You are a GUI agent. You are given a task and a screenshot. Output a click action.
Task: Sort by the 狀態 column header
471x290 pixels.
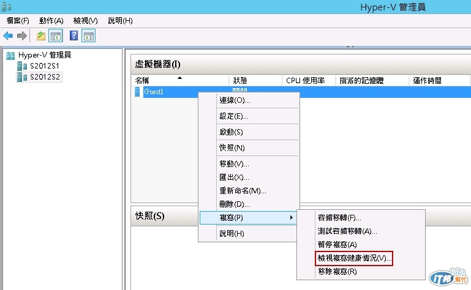pyautogui.click(x=255, y=81)
